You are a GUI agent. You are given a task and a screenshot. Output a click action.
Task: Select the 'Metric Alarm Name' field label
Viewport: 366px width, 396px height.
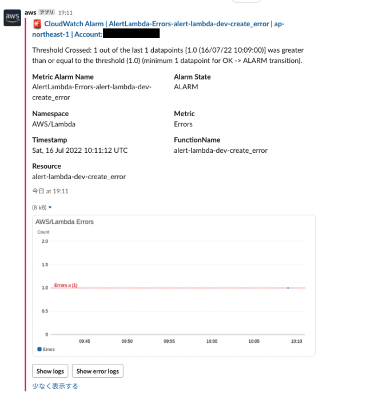point(63,77)
